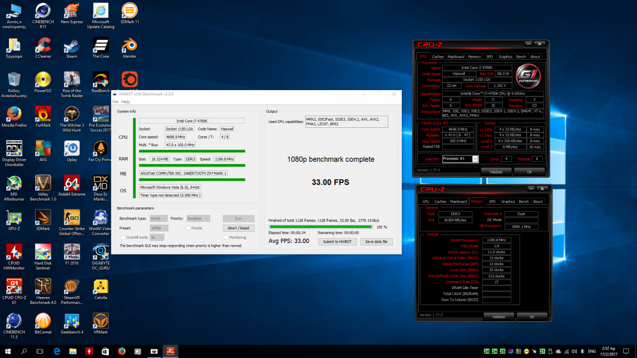Open the Processor #1 selection dropdown
The width and height of the screenshot is (637, 358).
460,159
